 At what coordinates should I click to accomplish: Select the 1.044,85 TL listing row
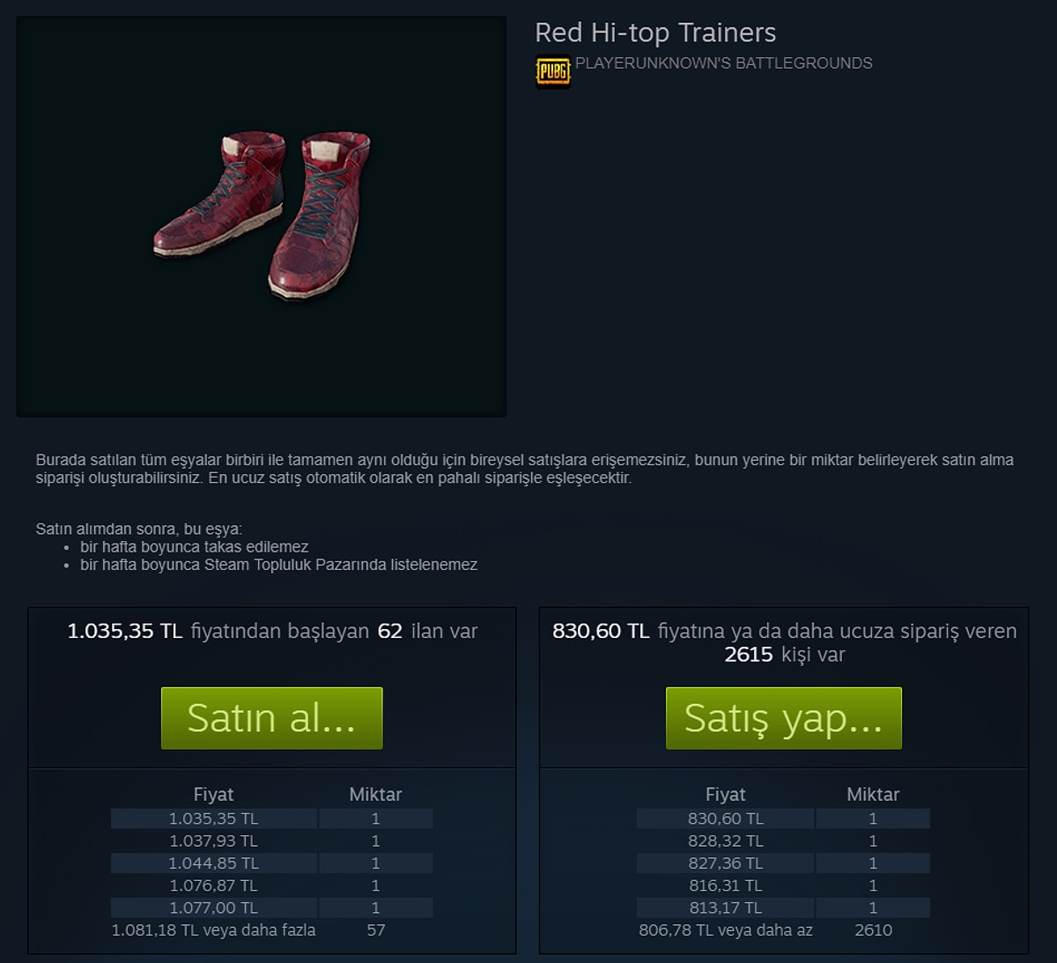tap(271, 863)
